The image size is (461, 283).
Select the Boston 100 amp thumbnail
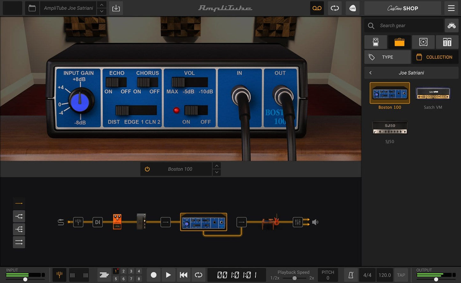tap(390, 93)
